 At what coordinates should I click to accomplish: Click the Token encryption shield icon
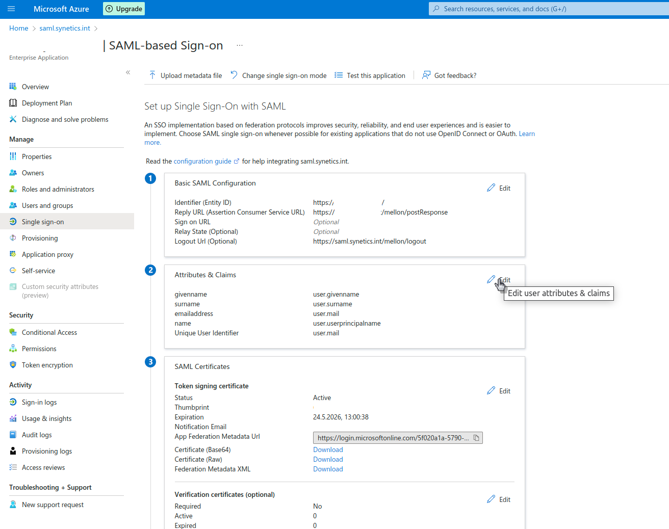tap(13, 365)
